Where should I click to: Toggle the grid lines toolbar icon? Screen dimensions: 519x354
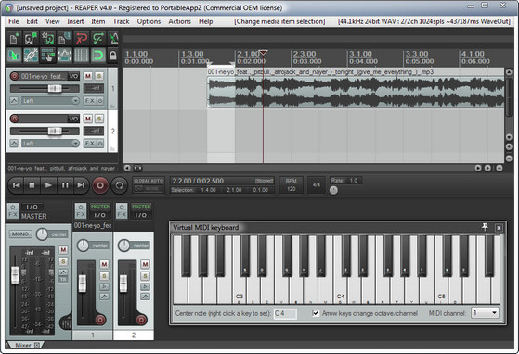point(81,56)
